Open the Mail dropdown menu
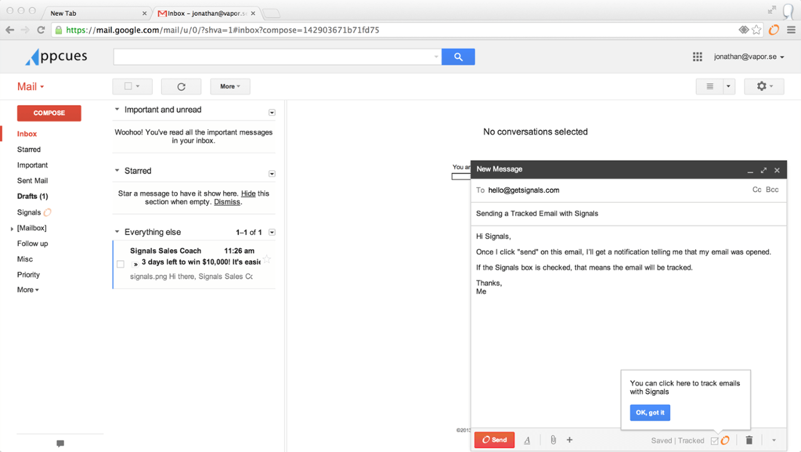801x452 pixels. point(31,86)
